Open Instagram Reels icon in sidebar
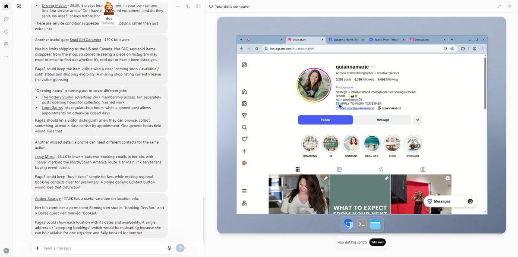This screenshot has width=518, height=257. pos(244,103)
